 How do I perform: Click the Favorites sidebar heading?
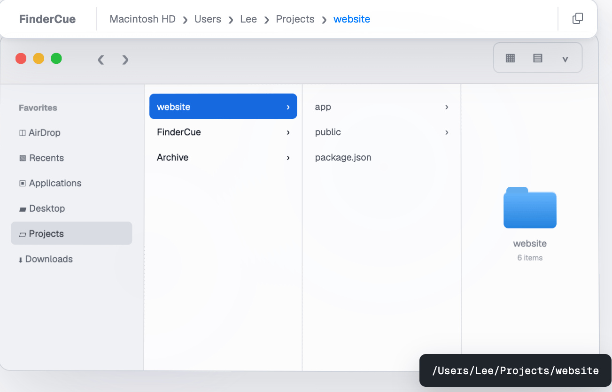pyautogui.click(x=38, y=108)
